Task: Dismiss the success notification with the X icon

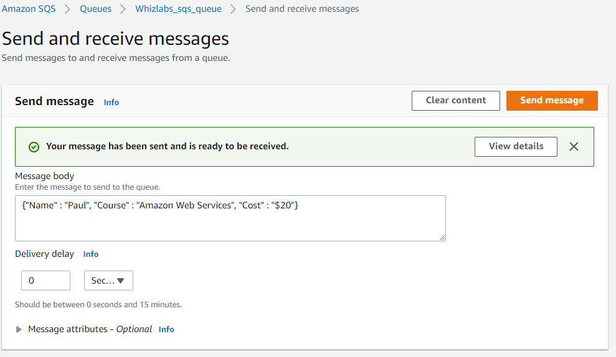Action: (574, 147)
